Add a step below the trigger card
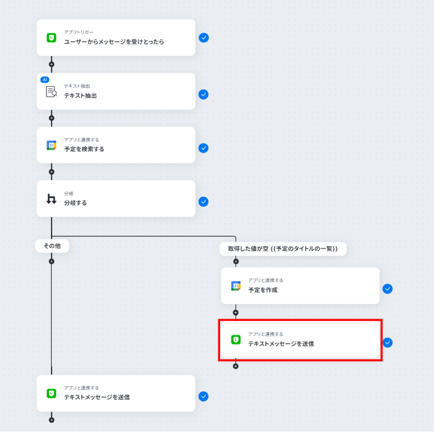This screenshot has width=434, height=433. [52, 64]
